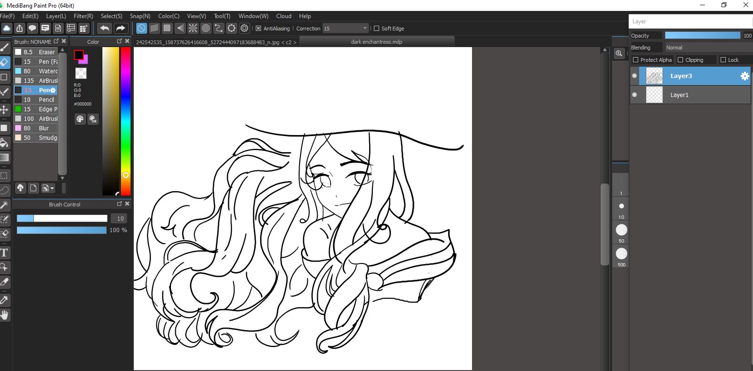Select the 135 AirBrush brush in list
The image size is (753, 371).
36,80
